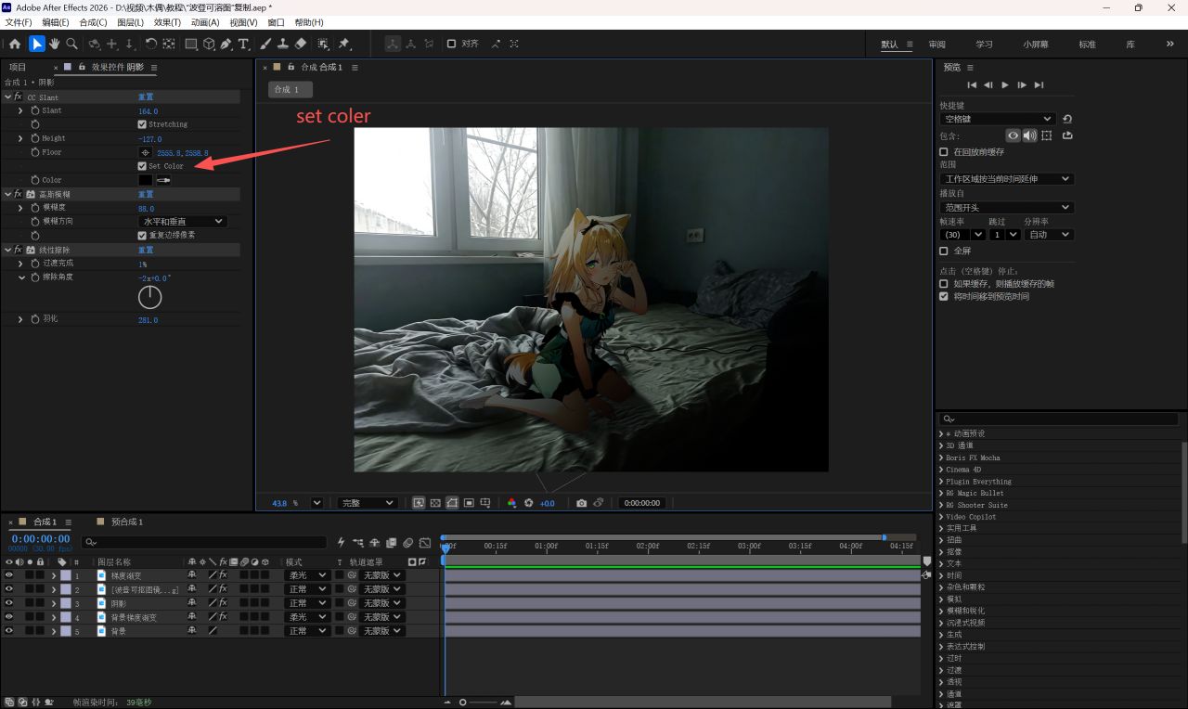Image resolution: width=1188 pixels, height=709 pixels.
Task: Play the preview
Action: 1005,84
